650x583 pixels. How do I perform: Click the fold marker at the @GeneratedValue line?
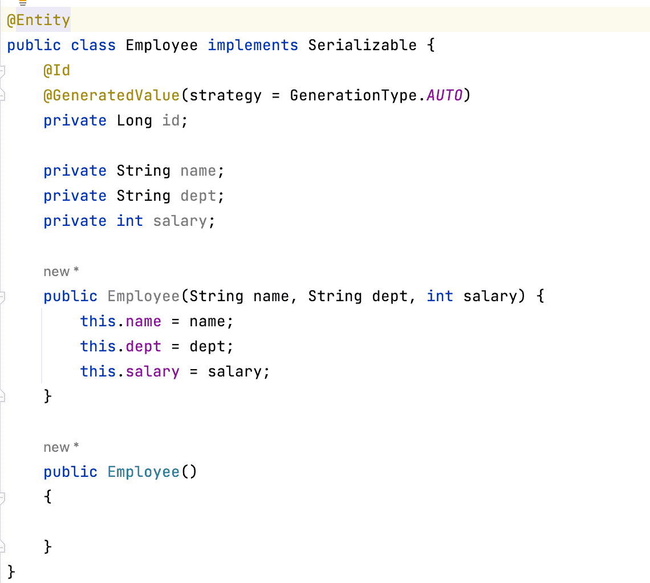pyautogui.click(x=2, y=96)
